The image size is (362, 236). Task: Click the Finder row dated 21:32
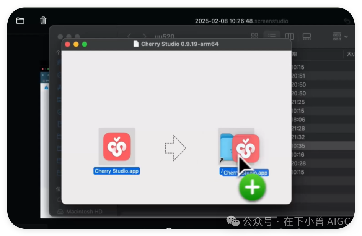tap(323, 137)
